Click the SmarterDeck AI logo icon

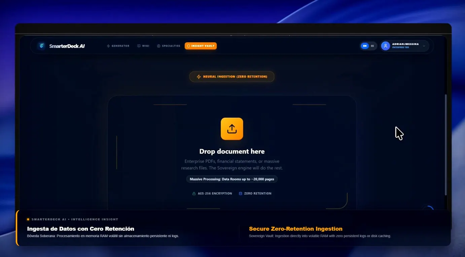[42, 46]
